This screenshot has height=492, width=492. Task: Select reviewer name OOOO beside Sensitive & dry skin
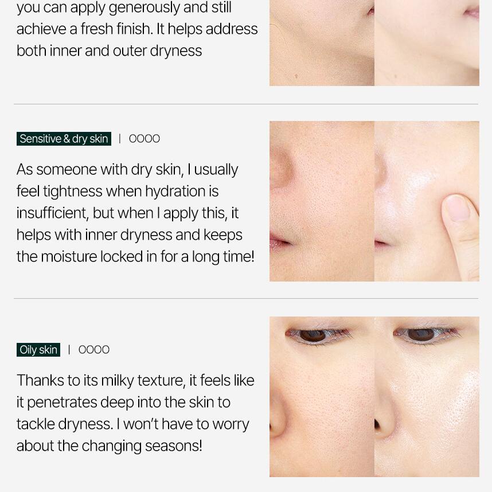[x=145, y=139]
